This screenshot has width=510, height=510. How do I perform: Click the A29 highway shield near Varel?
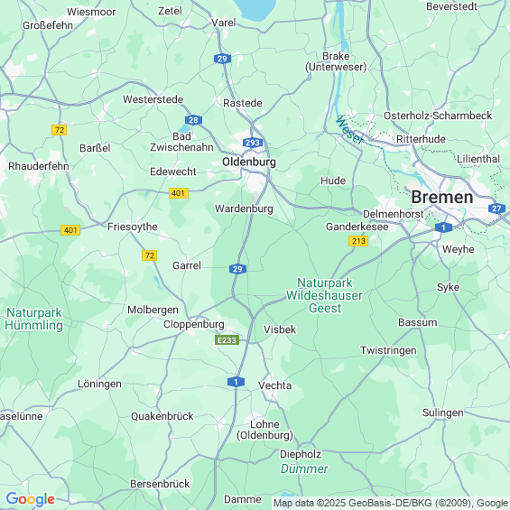coord(222,59)
